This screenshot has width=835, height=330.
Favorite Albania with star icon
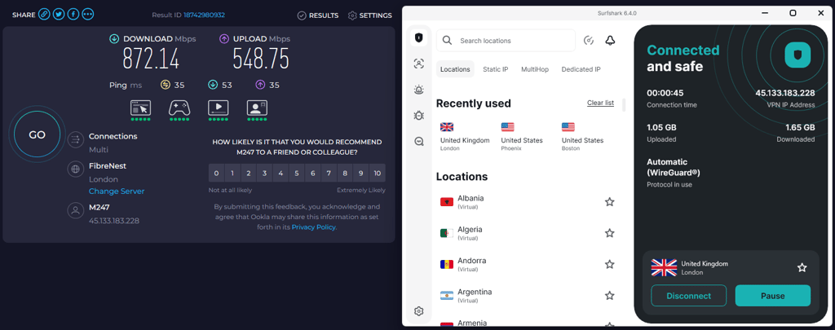[x=610, y=202]
